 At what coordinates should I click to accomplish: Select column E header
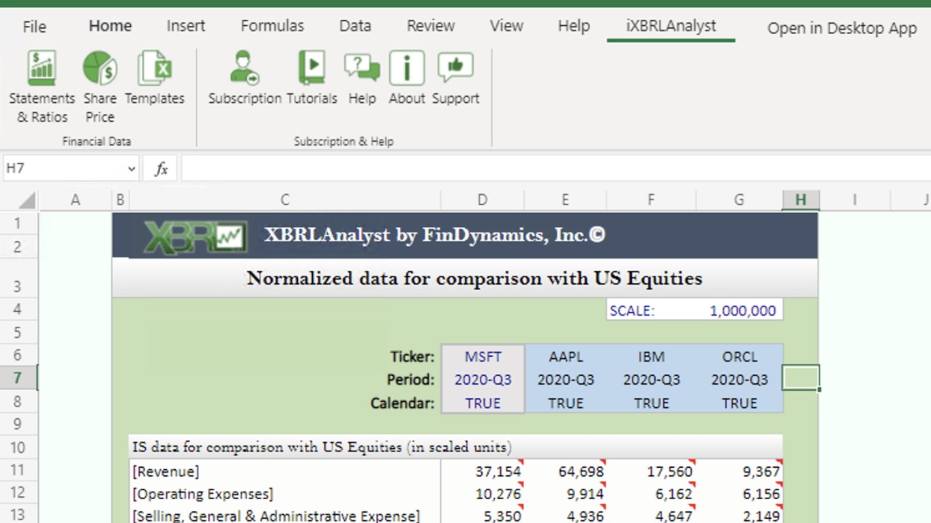(x=565, y=200)
